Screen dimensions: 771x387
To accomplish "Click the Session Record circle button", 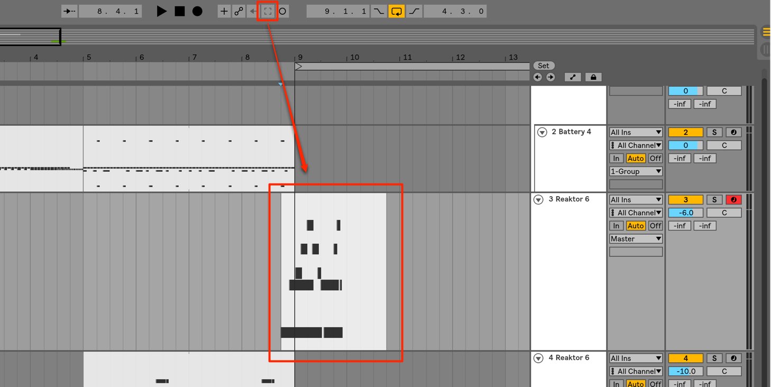I will (283, 11).
